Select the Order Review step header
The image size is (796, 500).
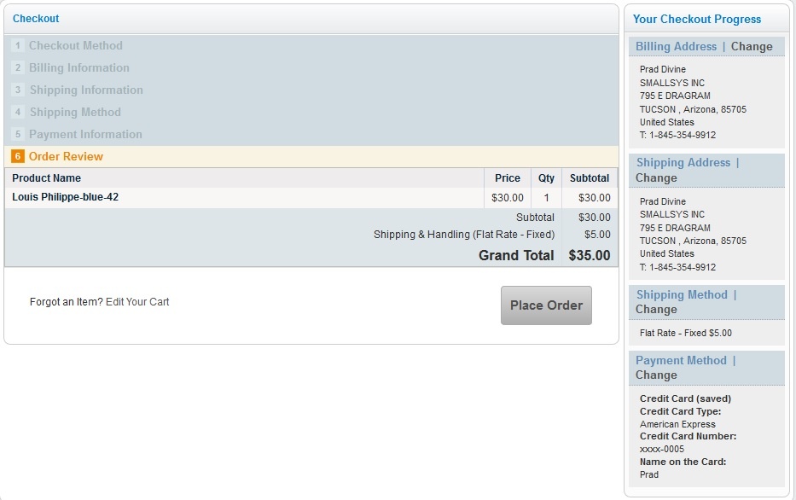coord(66,157)
